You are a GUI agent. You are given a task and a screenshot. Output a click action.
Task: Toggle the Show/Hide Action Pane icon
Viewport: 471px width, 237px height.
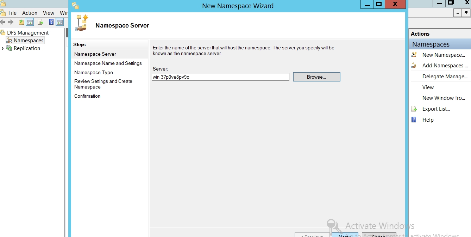[x=60, y=22]
